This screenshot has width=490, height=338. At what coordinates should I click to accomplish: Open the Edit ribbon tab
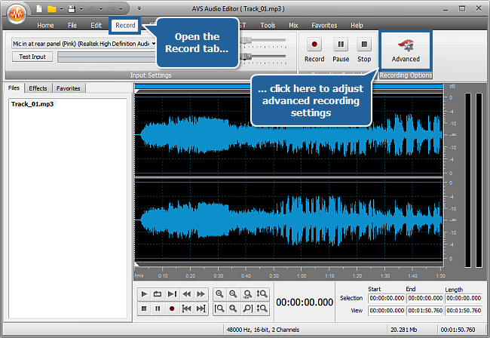click(x=96, y=26)
